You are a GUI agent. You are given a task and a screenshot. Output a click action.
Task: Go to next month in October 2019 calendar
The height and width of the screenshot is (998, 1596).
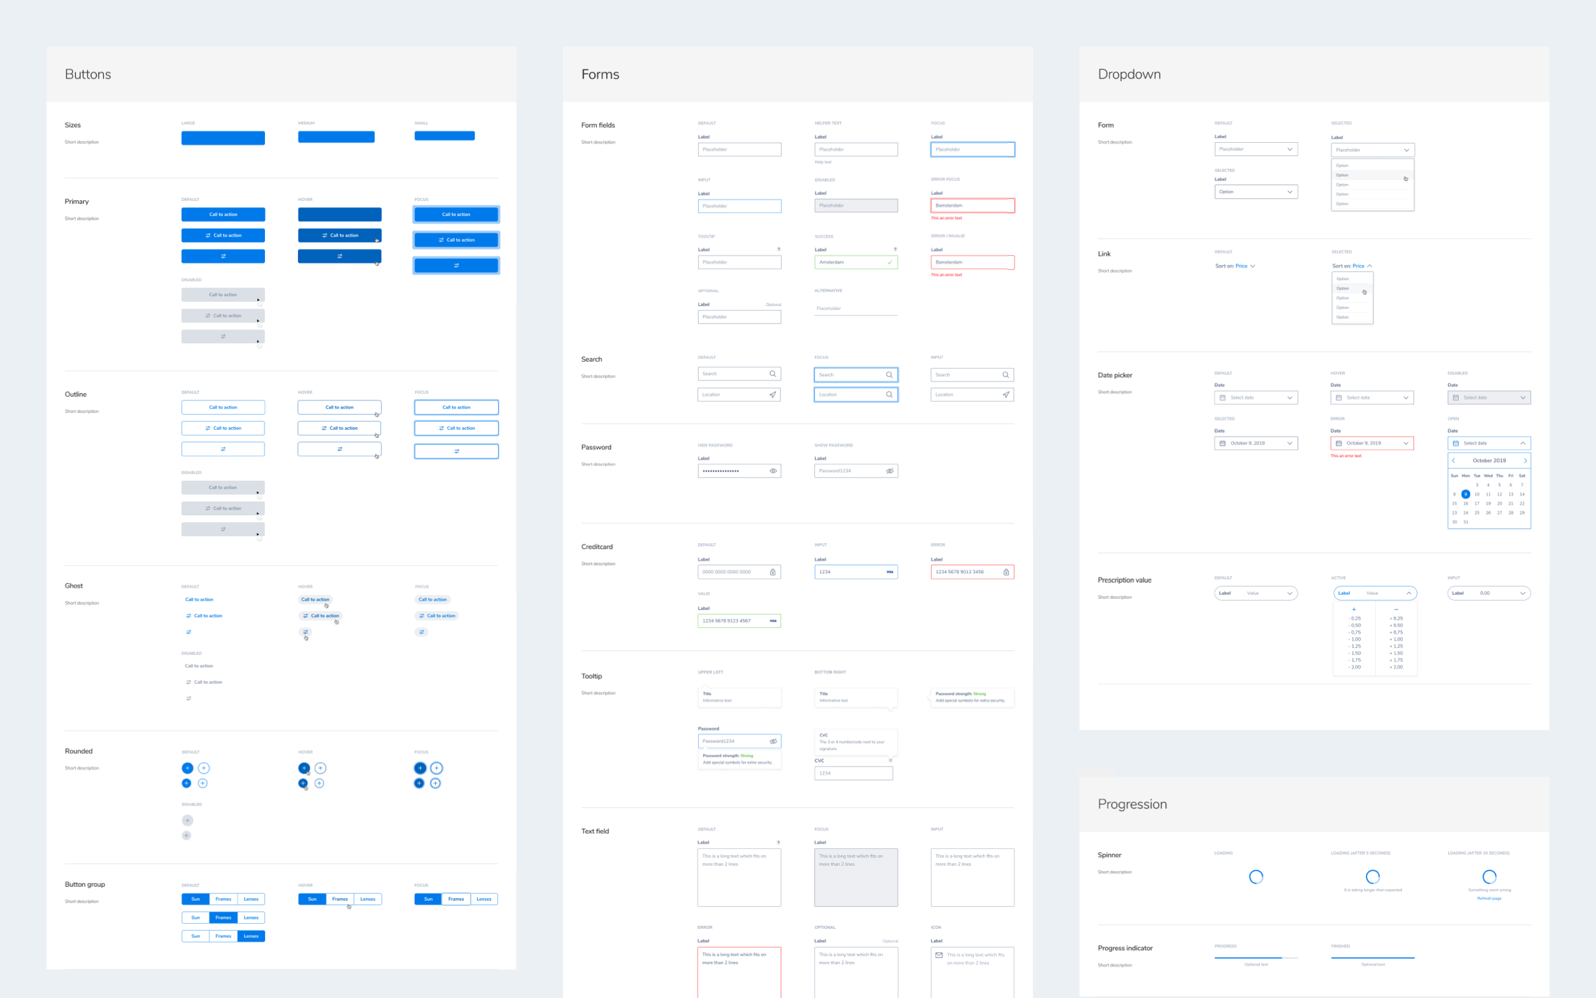point(1525,460)
